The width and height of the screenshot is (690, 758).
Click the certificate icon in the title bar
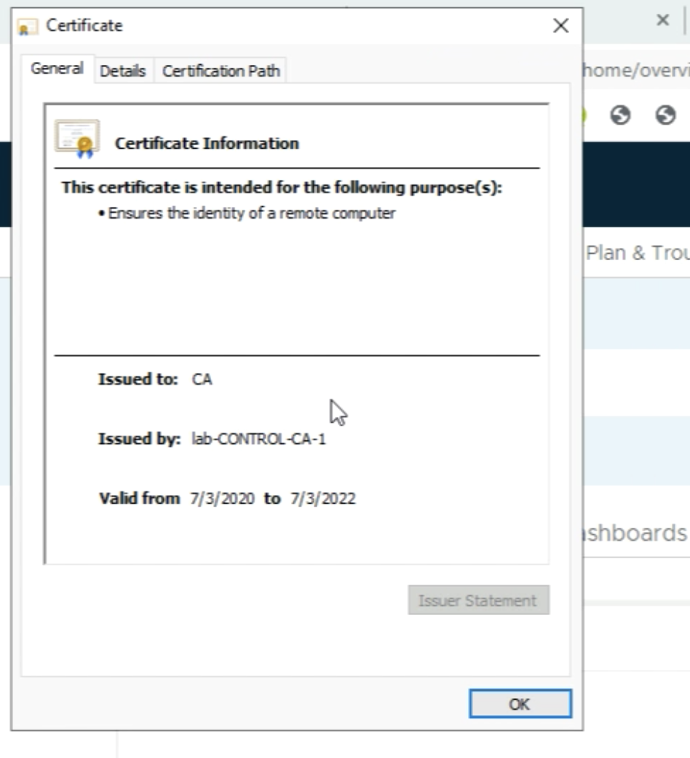(28, 27)
